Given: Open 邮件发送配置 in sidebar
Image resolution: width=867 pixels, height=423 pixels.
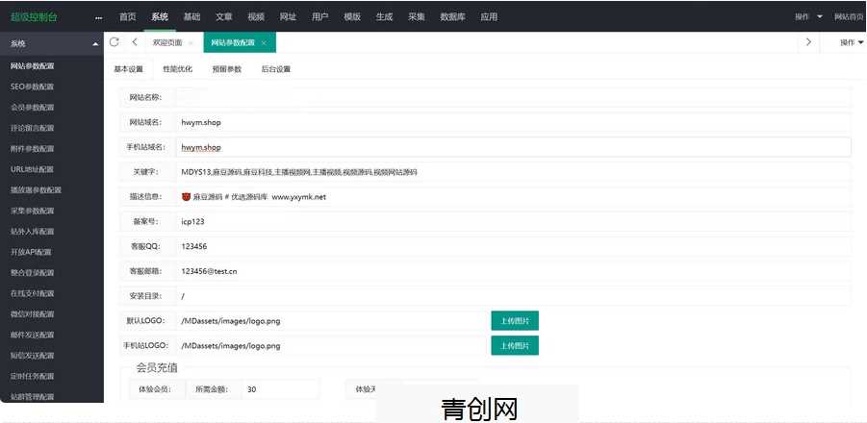Looking at the screenshot, I should (x=33, y=335).
